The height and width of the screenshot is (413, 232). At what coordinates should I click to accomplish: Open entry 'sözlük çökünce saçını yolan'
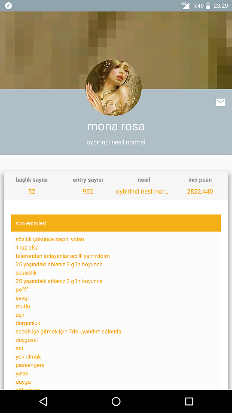pyautogui.click(x=50, y=239)
